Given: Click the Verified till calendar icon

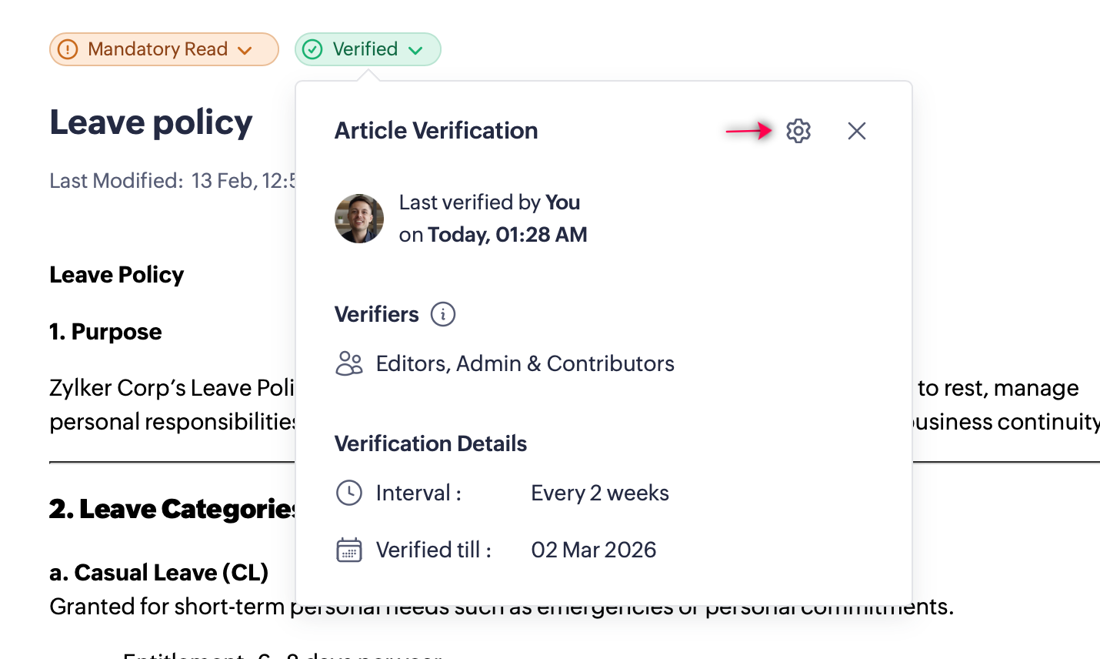Looking at the screenshot, I should (349, 550).
